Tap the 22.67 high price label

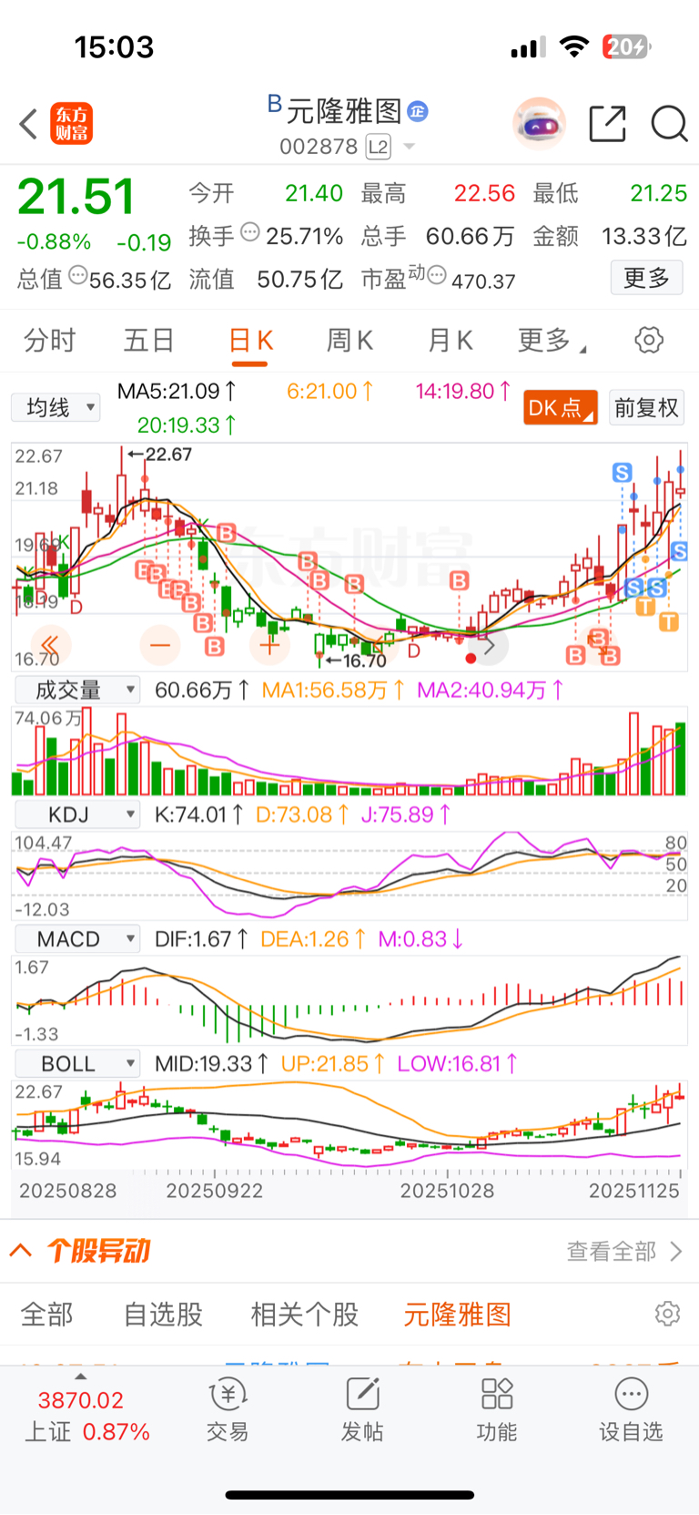pos(168,454)
